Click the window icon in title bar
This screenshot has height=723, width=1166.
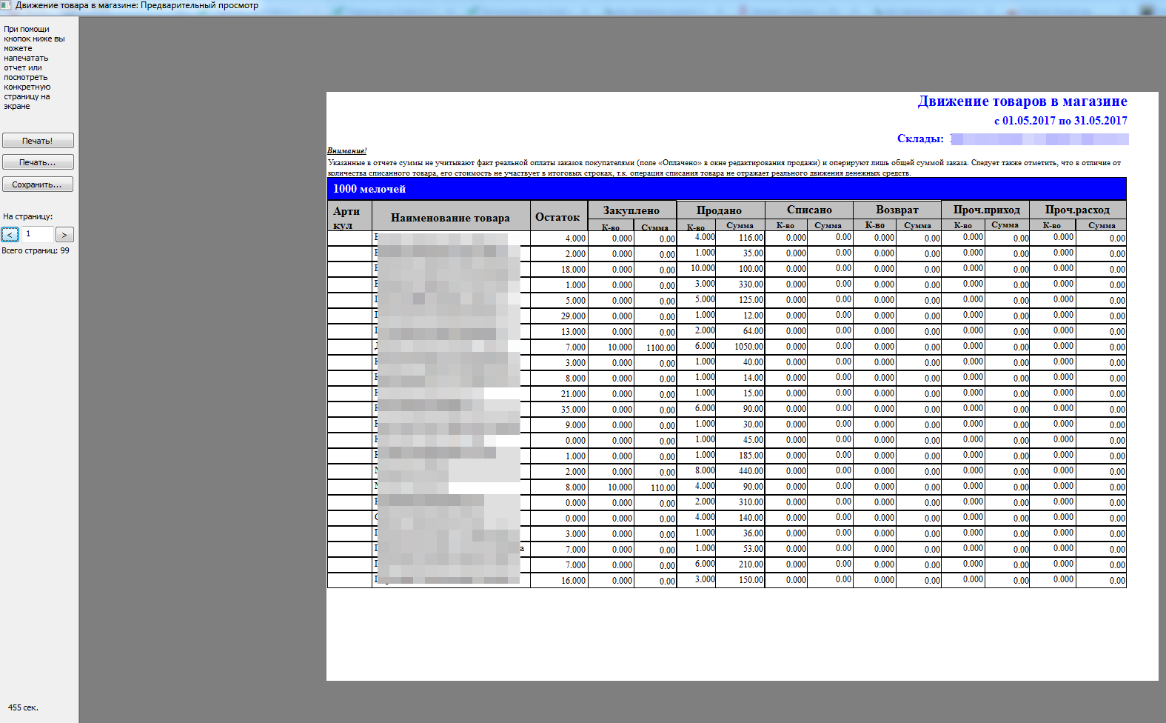pyautogui.click(x=6, y=5)
